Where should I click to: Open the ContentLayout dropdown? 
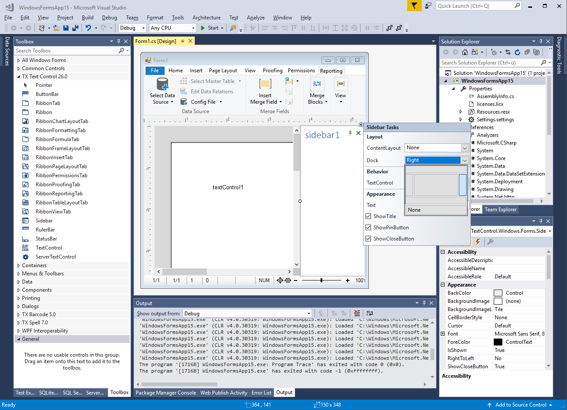coord(465,148)
